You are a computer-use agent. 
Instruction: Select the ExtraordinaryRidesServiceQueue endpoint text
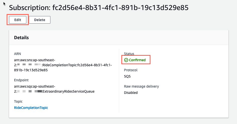click(x=68, y=91)
